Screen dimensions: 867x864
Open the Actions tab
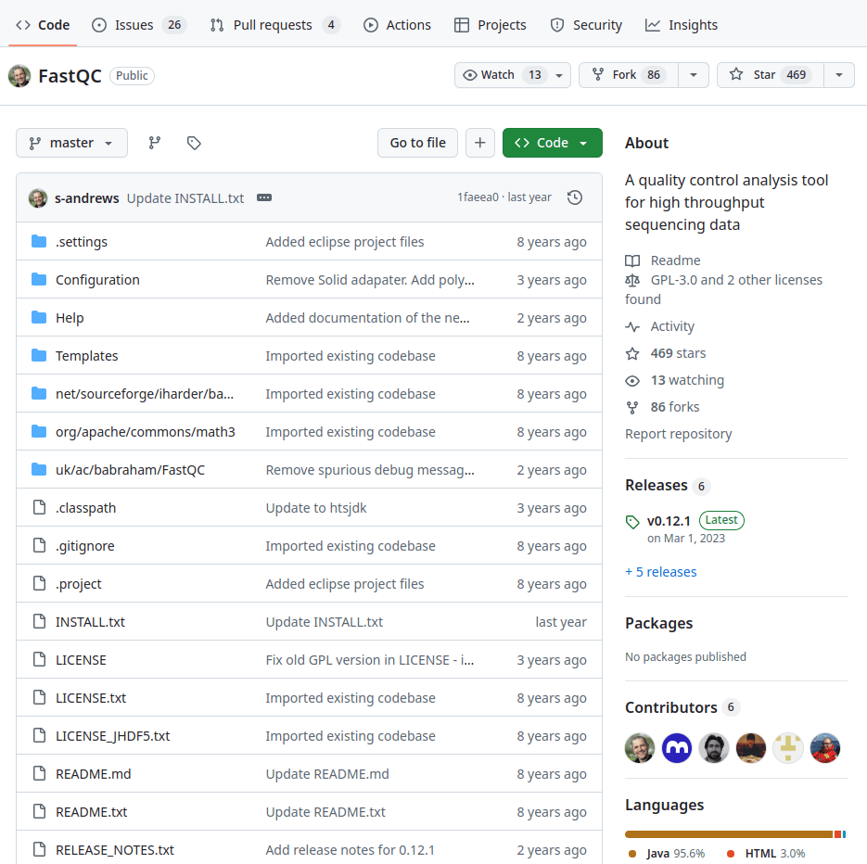pyautogui.click(x=397, y=25)
